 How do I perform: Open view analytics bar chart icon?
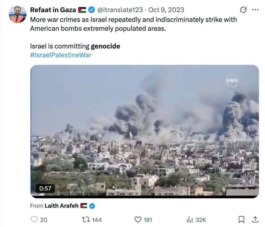point(190,219)
